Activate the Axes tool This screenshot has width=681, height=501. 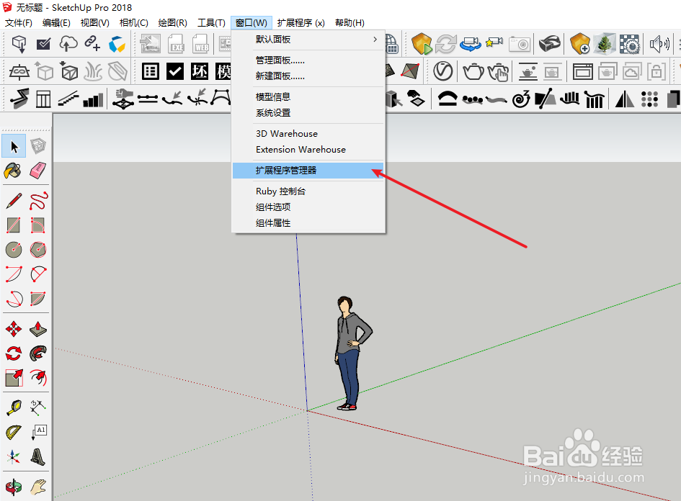[x=14, y=457]
